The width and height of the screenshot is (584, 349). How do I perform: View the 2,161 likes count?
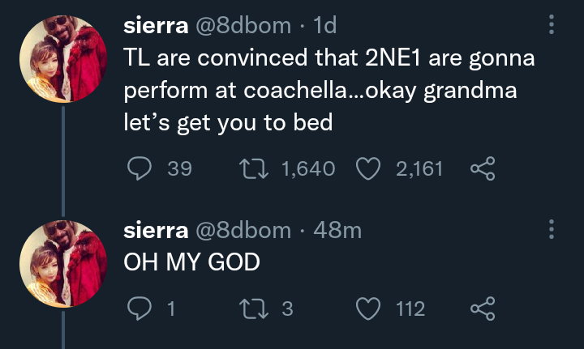(419, 168)
